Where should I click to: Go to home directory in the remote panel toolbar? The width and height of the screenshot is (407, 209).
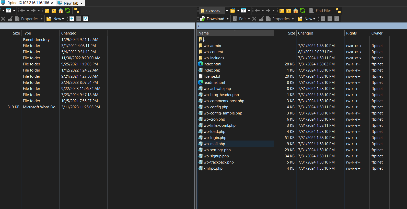(296, 11)
